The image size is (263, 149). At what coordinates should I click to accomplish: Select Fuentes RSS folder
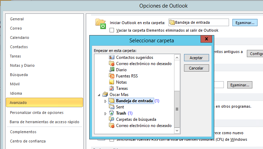[x=127, y=76]
